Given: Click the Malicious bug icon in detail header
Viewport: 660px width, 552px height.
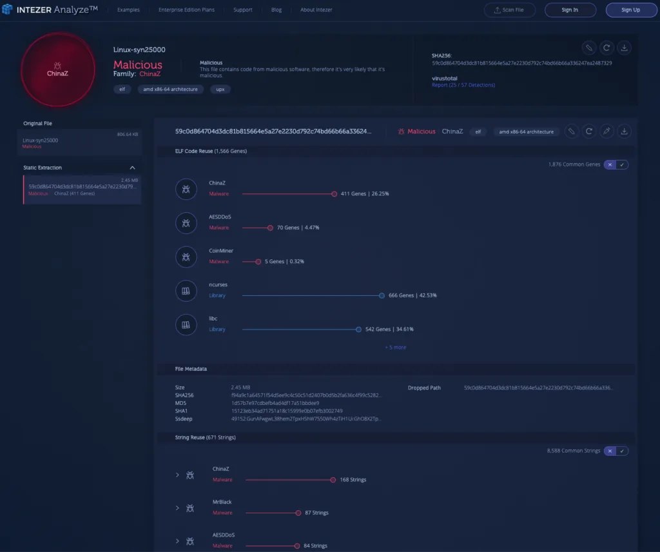Looking at the screenshot, I should [x=401, y=132].
